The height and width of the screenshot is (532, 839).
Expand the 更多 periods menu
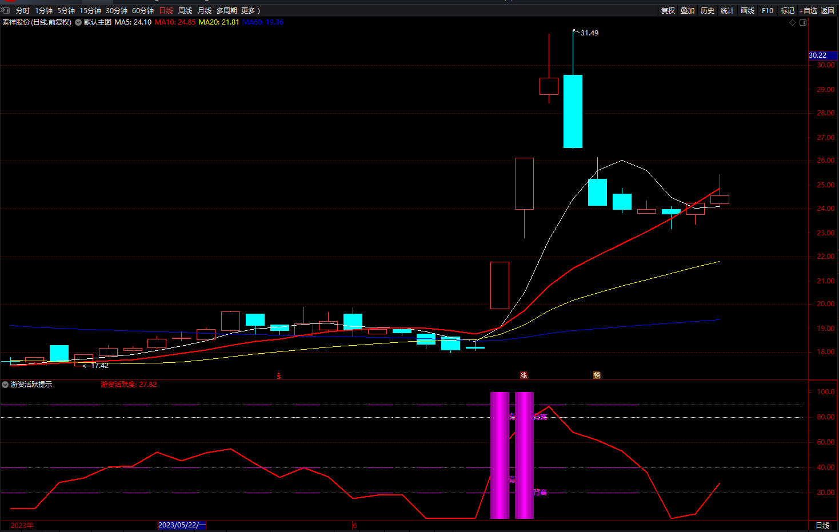(x=250, y=11)
